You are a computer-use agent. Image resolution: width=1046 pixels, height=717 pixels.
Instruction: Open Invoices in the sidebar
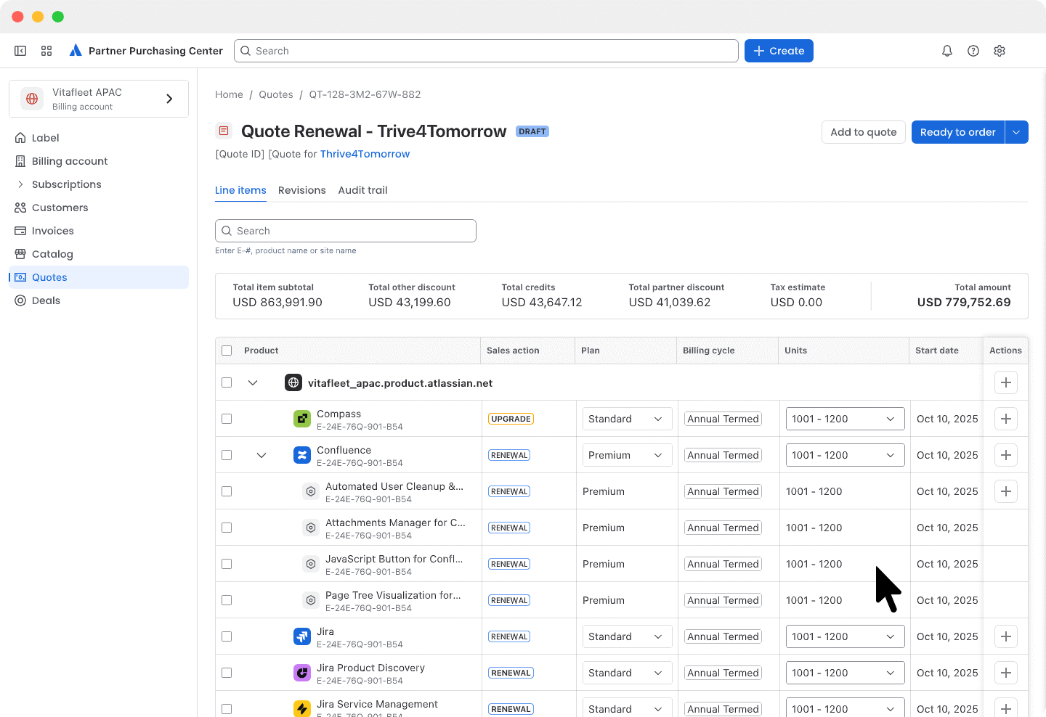pyautogui.click(x=99, y=231)
